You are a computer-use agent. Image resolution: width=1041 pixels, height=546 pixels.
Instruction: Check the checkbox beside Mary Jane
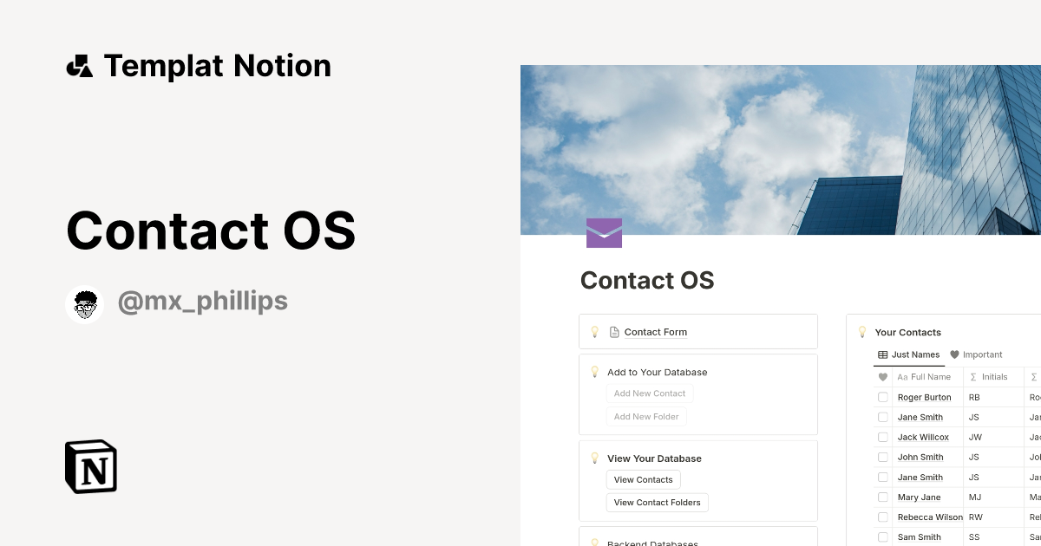[x=883, y=497]
